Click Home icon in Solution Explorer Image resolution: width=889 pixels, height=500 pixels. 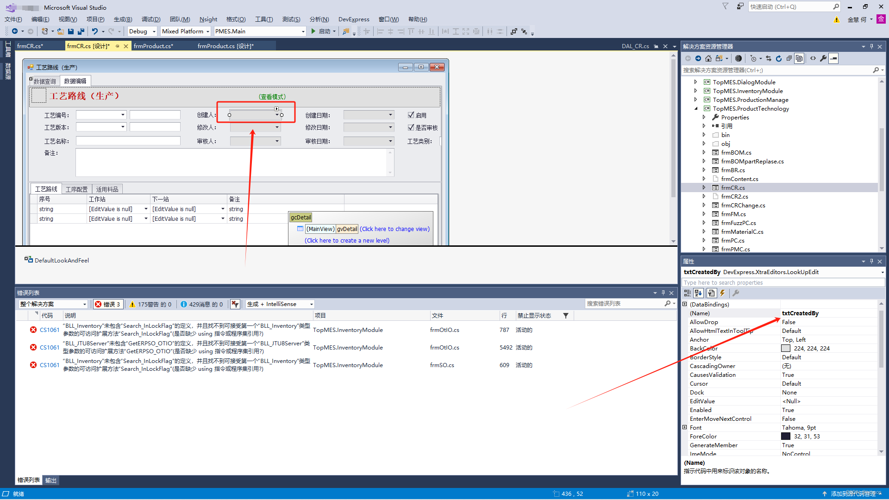point(708,58)
